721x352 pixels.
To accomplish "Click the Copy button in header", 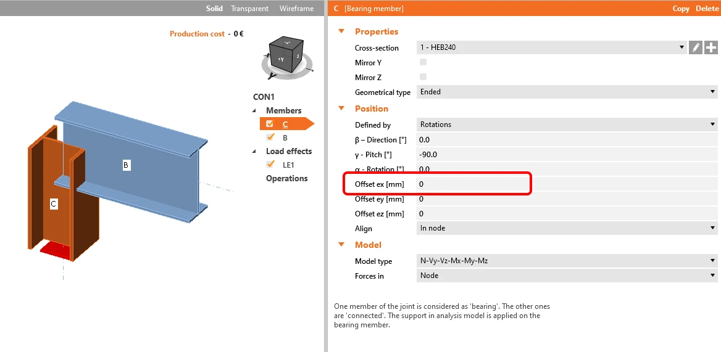I will point(680,8).
